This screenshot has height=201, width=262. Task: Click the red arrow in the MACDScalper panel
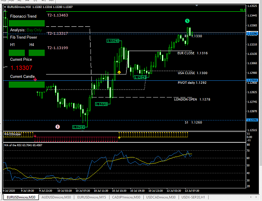point(35,137)
